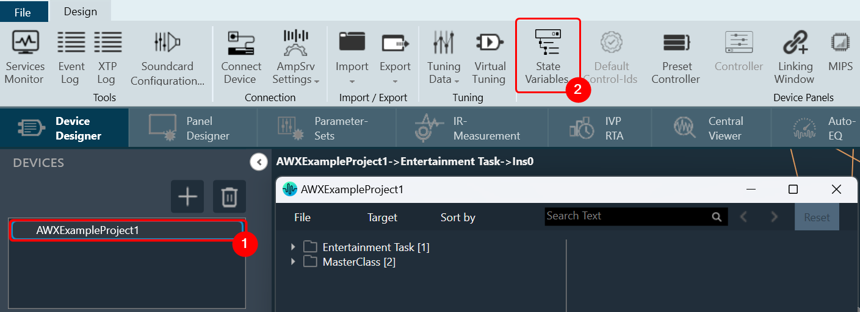The image size is (860, 312).
Task: Click the search magnifier icon
Action: tap(717, 216)
